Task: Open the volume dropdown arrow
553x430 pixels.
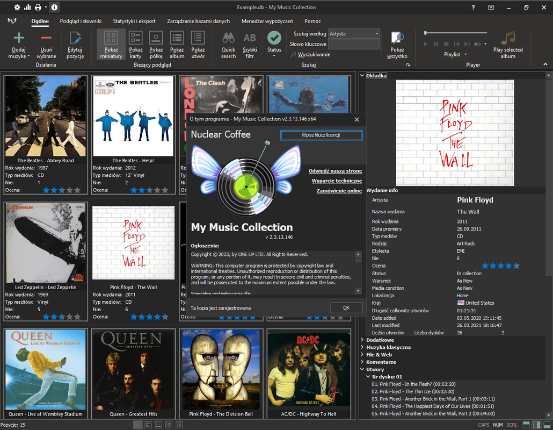Action: (485, 44)
